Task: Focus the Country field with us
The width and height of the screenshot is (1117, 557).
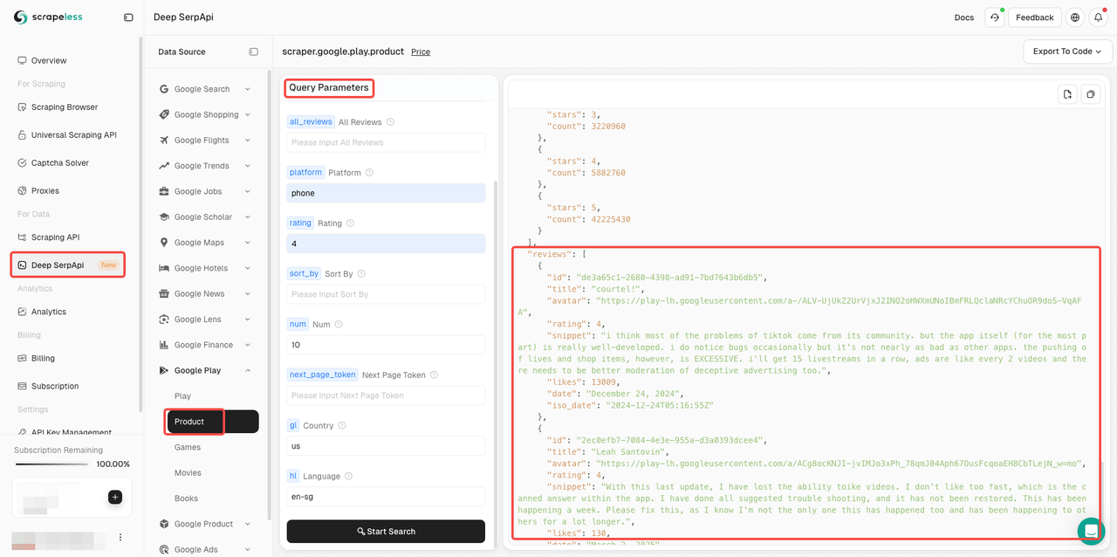Action: tap(386, 446)
